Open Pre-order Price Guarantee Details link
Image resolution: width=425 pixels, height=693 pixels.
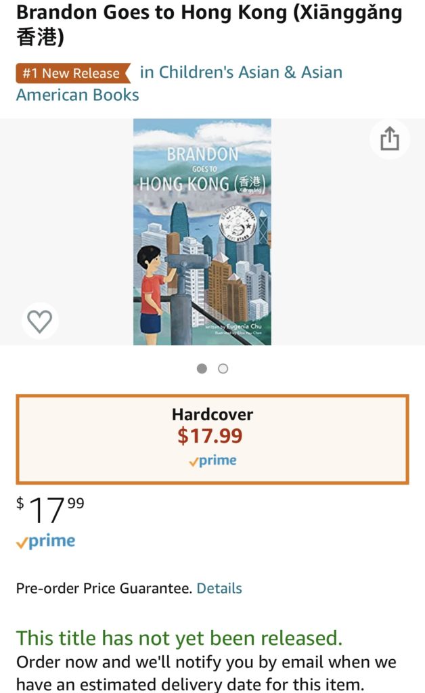(x=219, y=588)
